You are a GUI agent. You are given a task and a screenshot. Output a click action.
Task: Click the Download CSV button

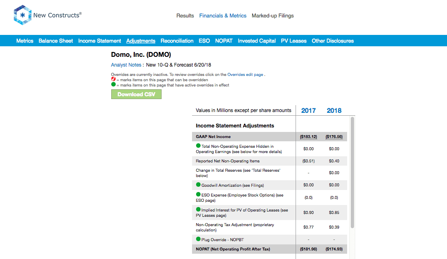pyautogui.click(x=136, y=94)
